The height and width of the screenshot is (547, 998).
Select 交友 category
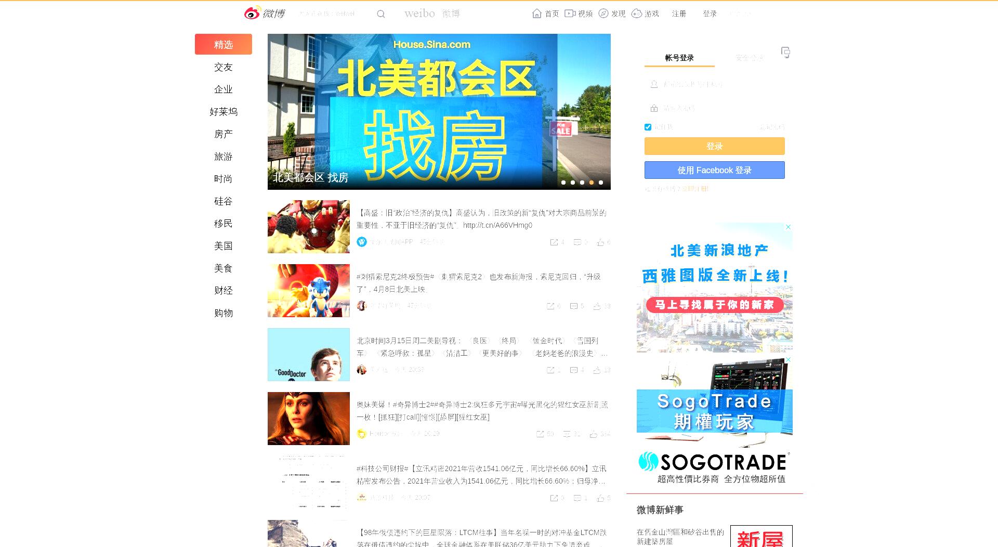coord(224,67)
